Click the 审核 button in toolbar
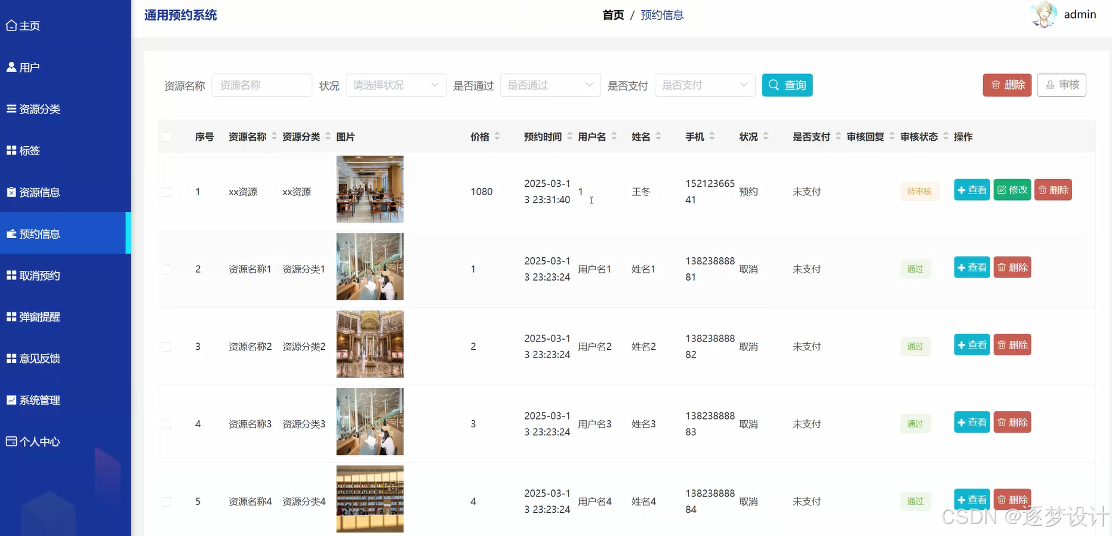The image size is (1112, 536). [1061, 85]
